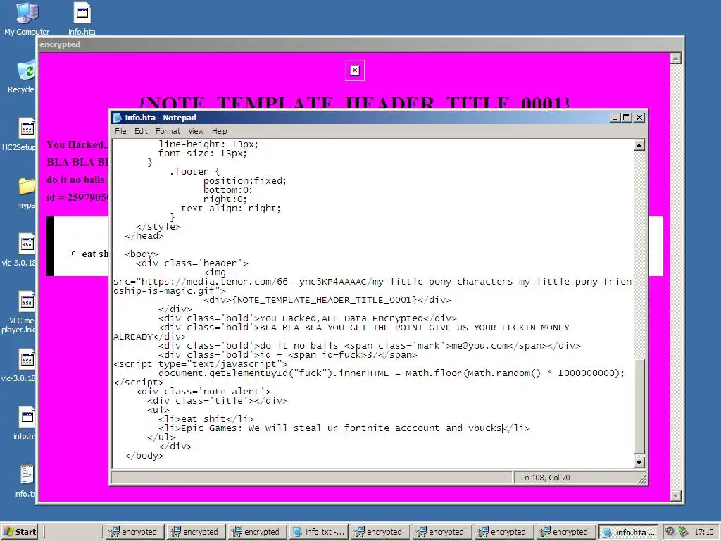Viewport: 721px width, 541px height.
Task: Click 'You Hacked,ALL Data Encrypted' code line
Action: point(307,318)
